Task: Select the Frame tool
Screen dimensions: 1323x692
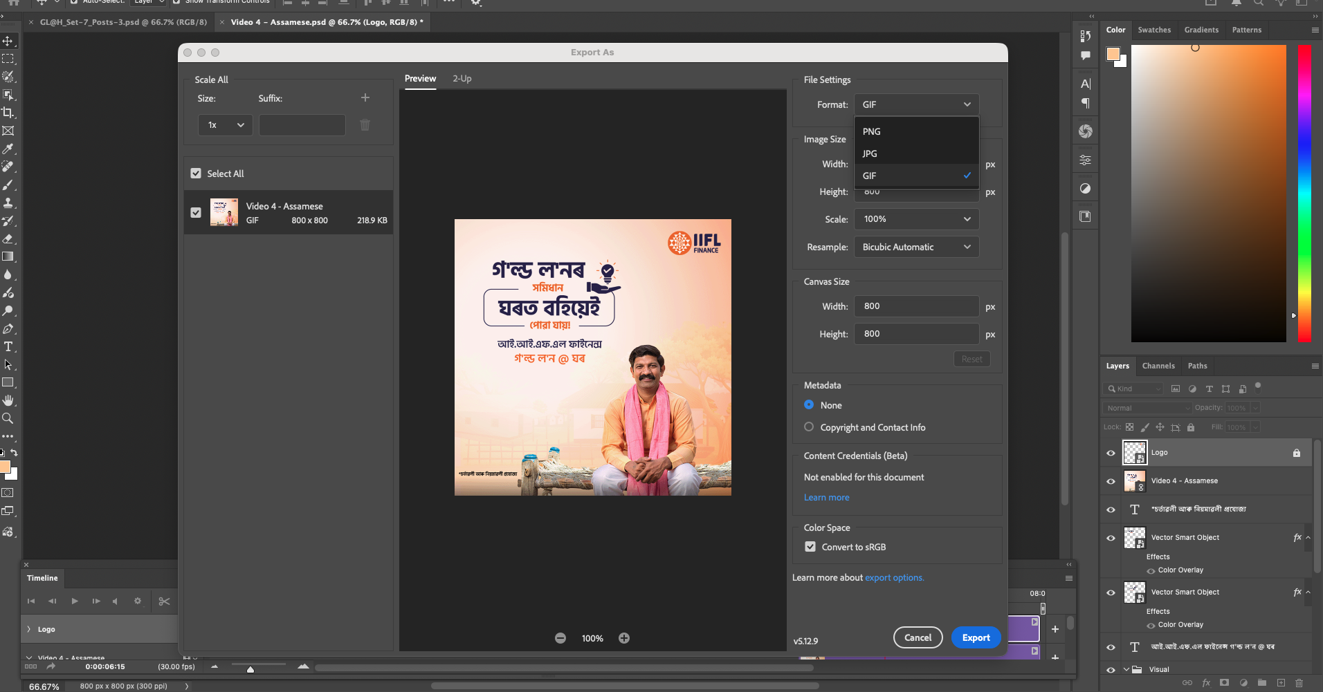Action: tap(8, 131)
